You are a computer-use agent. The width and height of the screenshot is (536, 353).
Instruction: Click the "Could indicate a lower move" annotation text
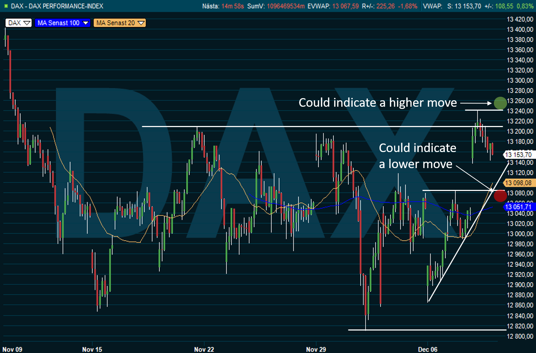417,156
